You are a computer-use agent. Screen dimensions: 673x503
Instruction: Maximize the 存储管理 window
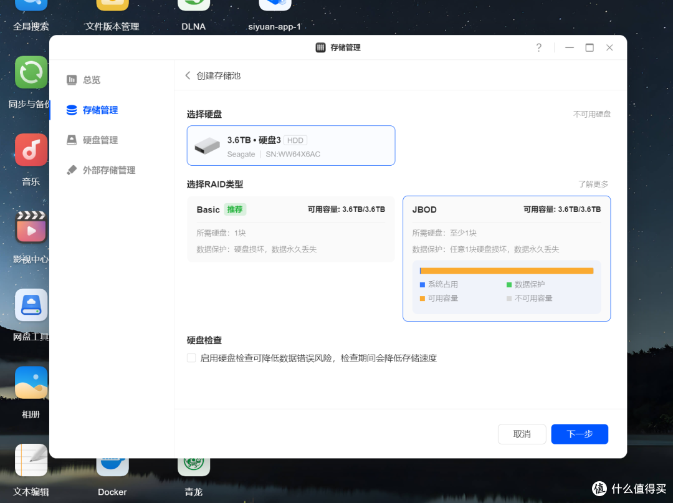pyautogui.click(x=589, y=47)
